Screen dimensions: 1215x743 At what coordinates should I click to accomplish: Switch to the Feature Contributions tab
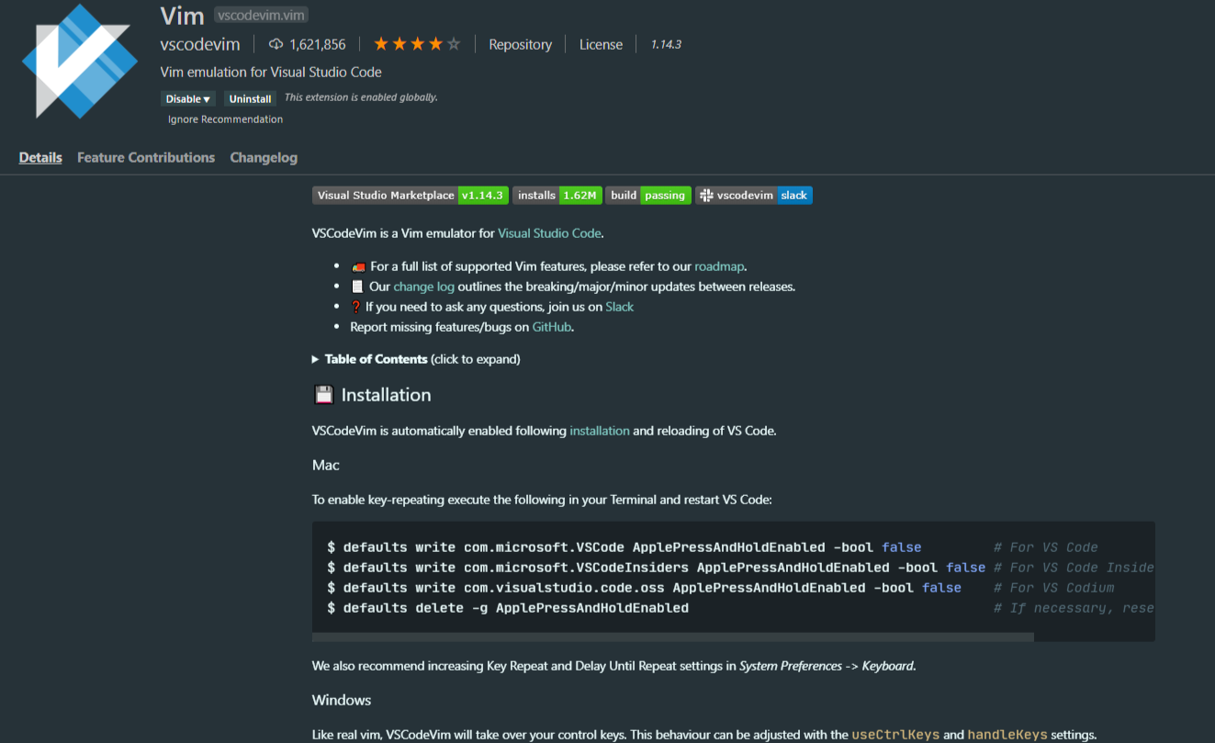[x=146, y=158]
